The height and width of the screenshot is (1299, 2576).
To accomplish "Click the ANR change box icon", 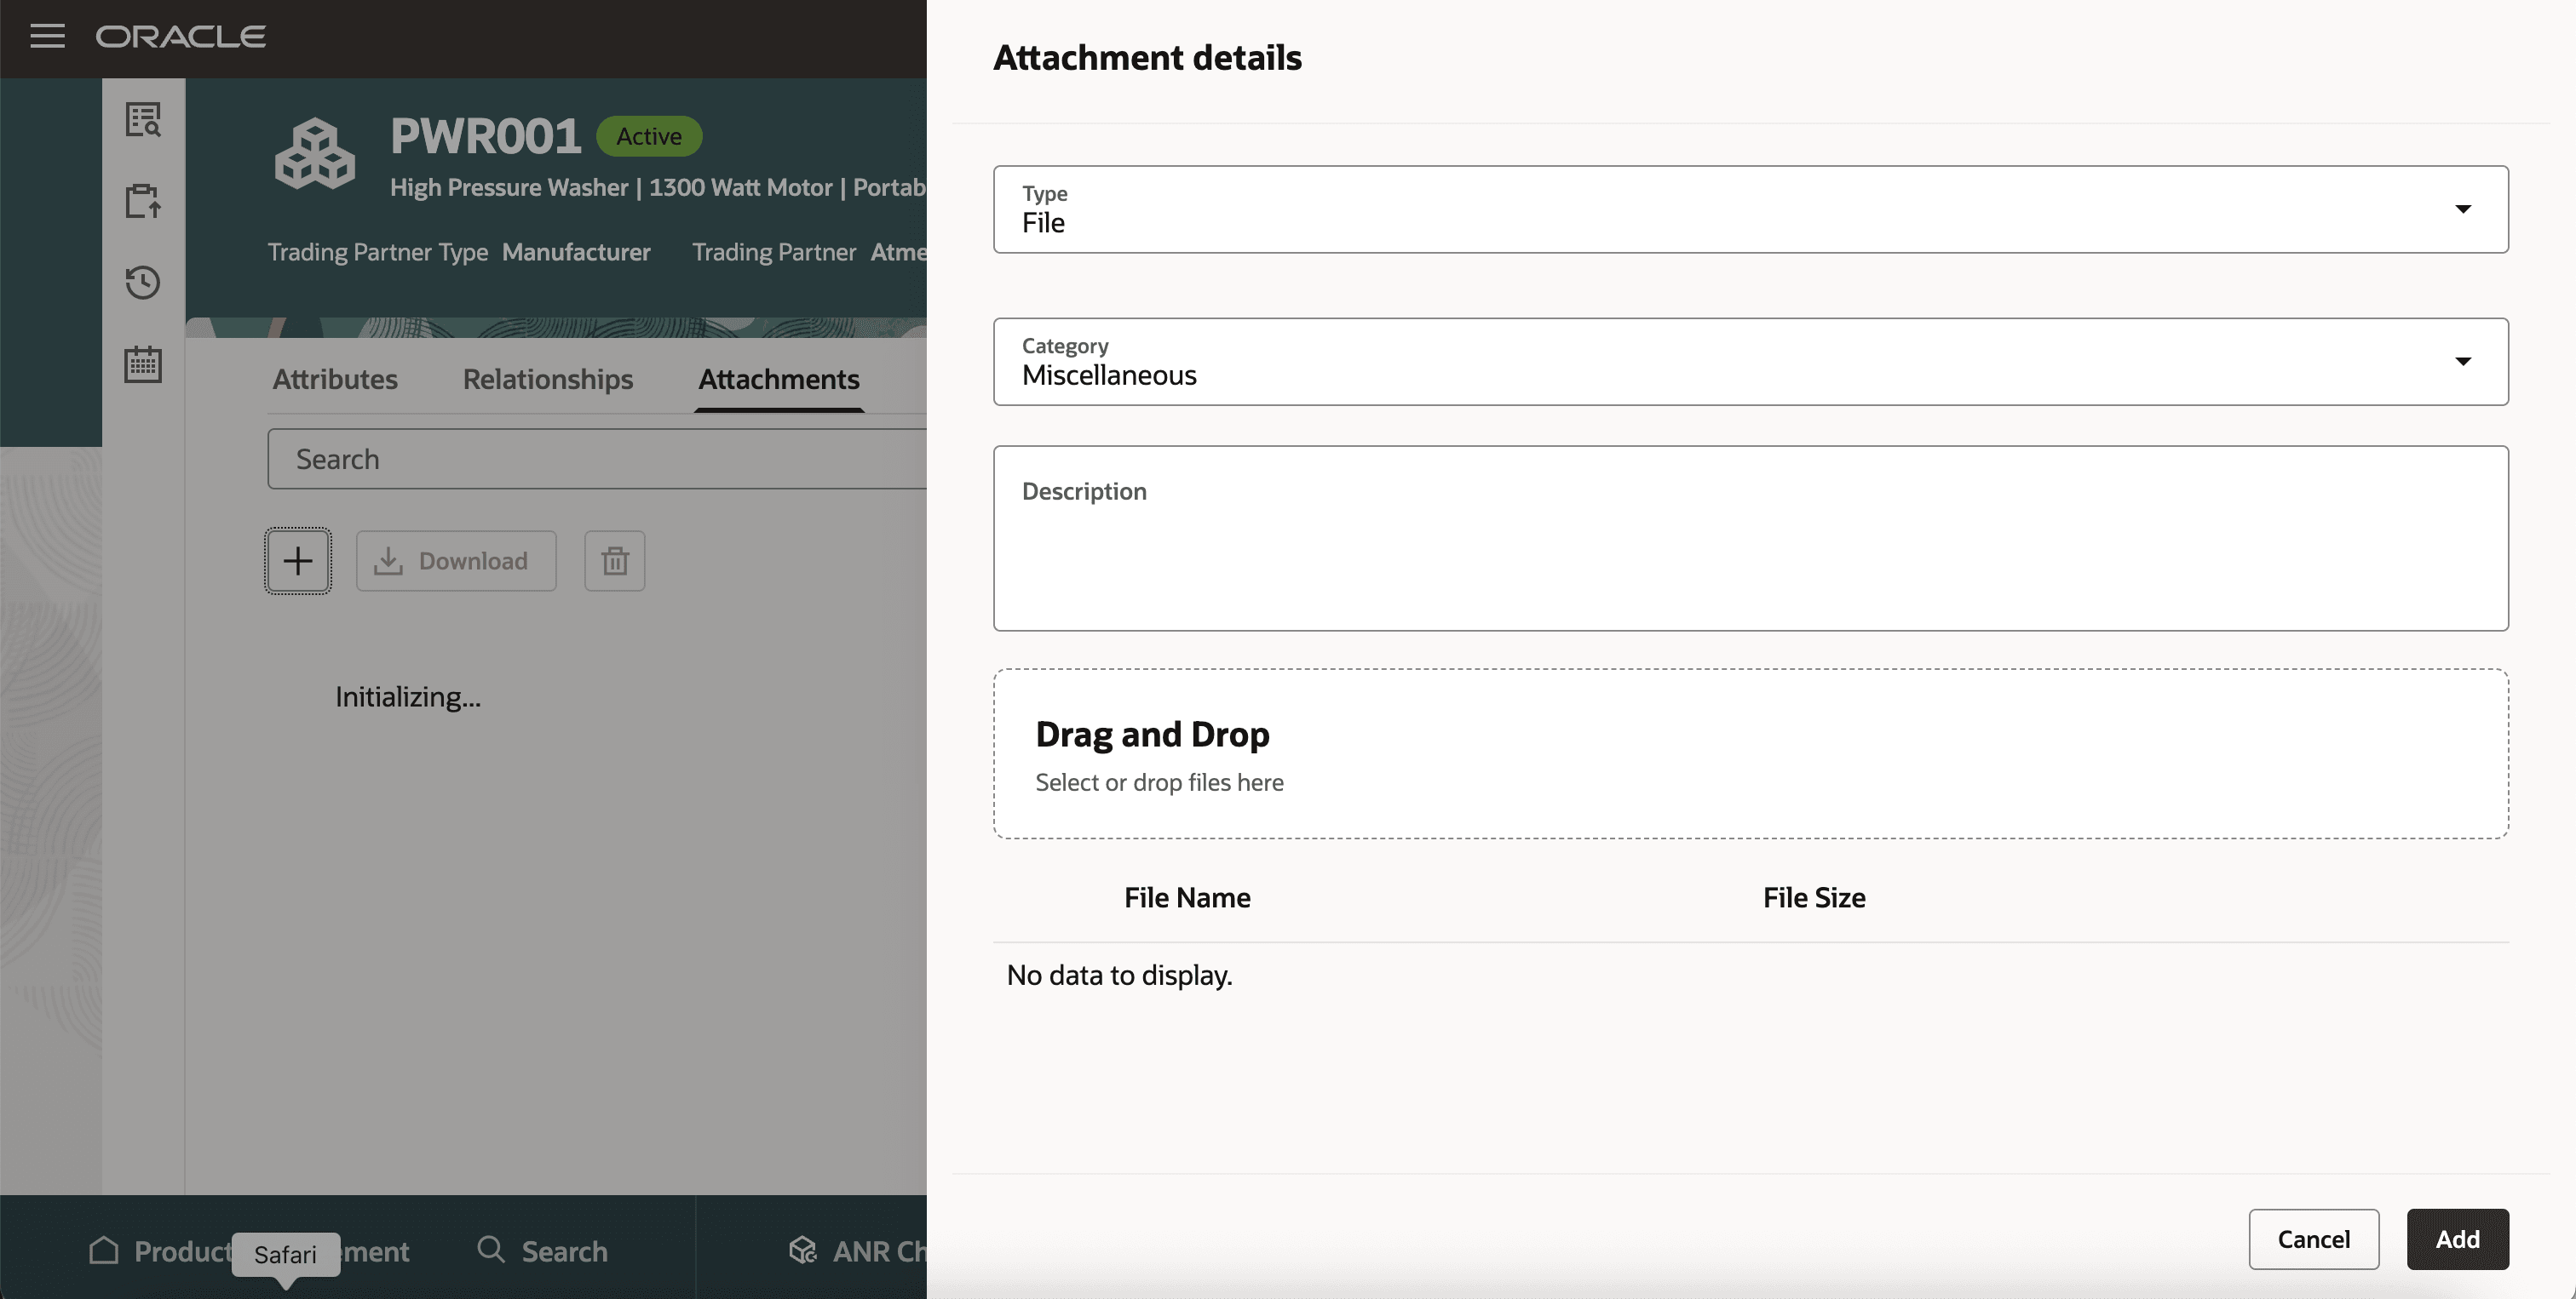I will (802, 1250).
